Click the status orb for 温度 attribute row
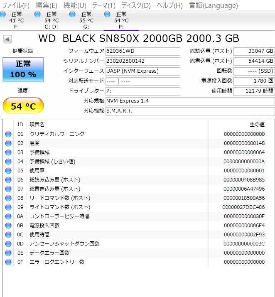The height and width of the screenshot is (297, 275). [8, 143]
